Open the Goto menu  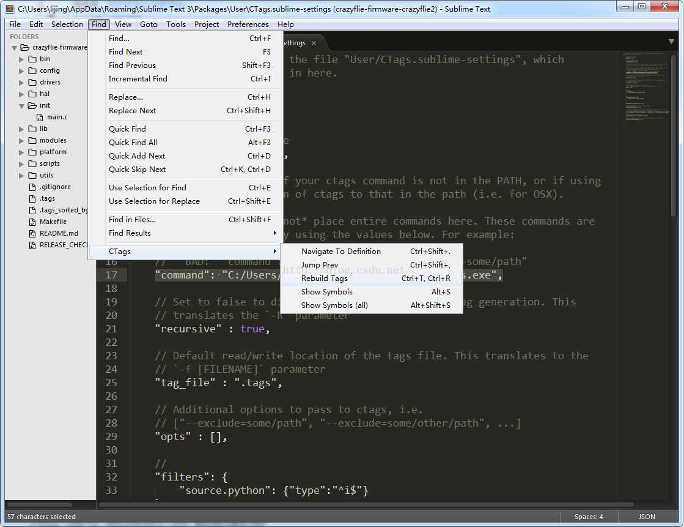click(x=149, y=24)
